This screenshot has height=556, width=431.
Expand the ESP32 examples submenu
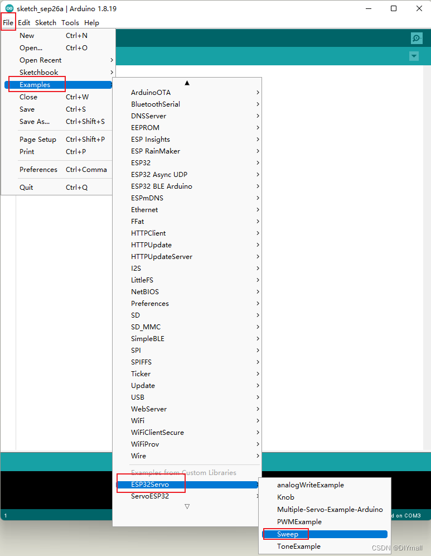tap(187, 163)
